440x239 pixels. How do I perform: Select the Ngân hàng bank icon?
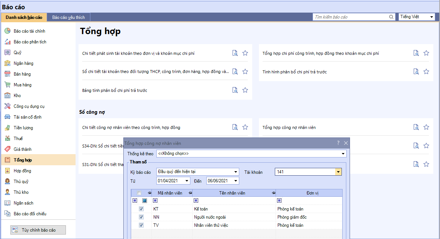point(7,63)
